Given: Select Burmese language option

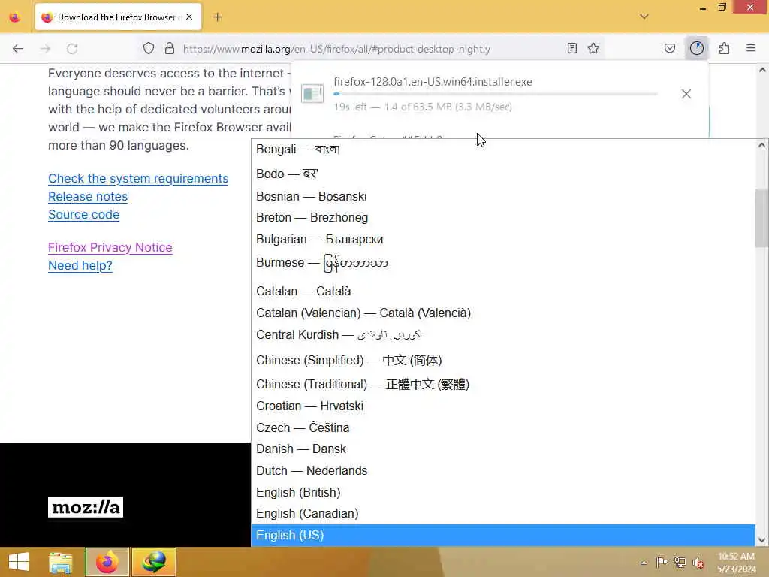Looking at the screenshot, I should (503, 263).
